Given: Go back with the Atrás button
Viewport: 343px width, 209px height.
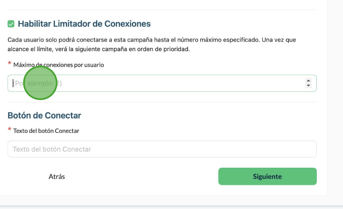Looking at the screenshot, I should (x=57, y=176).
